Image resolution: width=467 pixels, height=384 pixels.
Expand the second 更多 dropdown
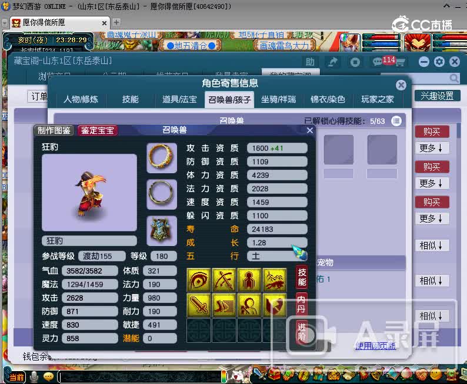[432, 183]
